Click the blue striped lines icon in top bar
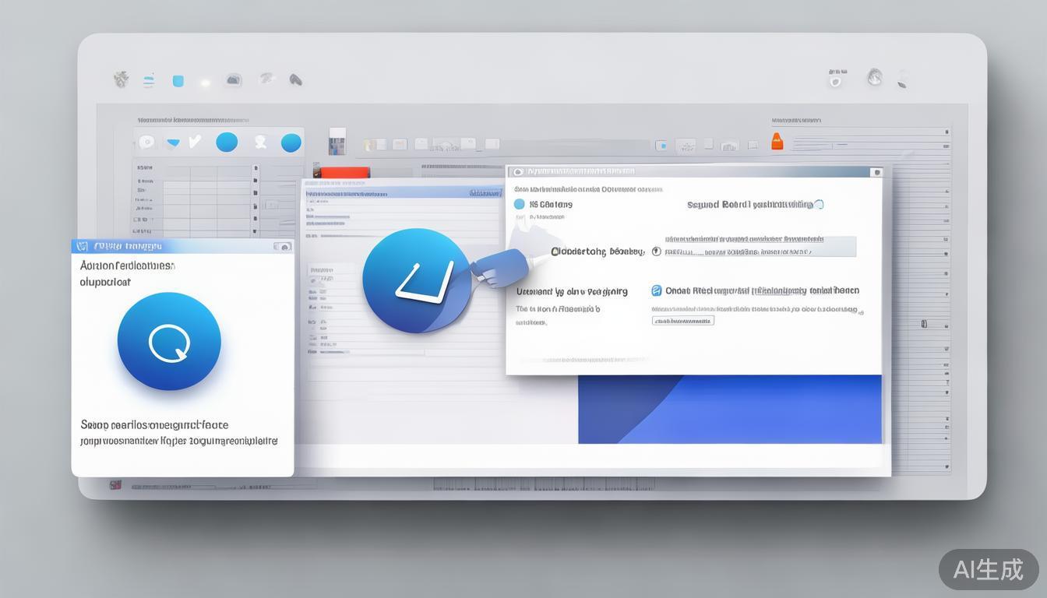Image resolution: width=1047 pixels, height=598 pixels. 148,80
